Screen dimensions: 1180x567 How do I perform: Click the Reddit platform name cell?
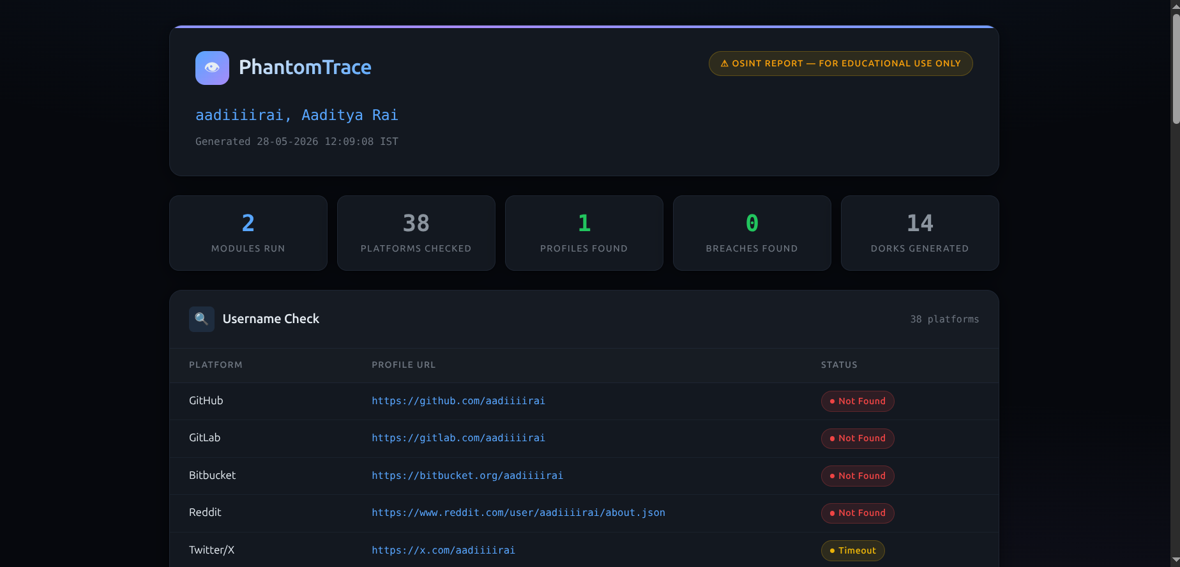205,513
